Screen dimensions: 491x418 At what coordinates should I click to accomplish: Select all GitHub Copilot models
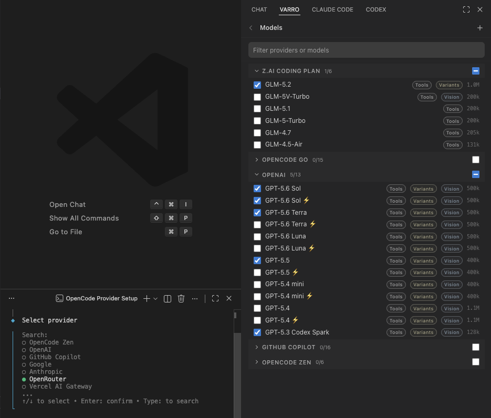pos(475,347)
